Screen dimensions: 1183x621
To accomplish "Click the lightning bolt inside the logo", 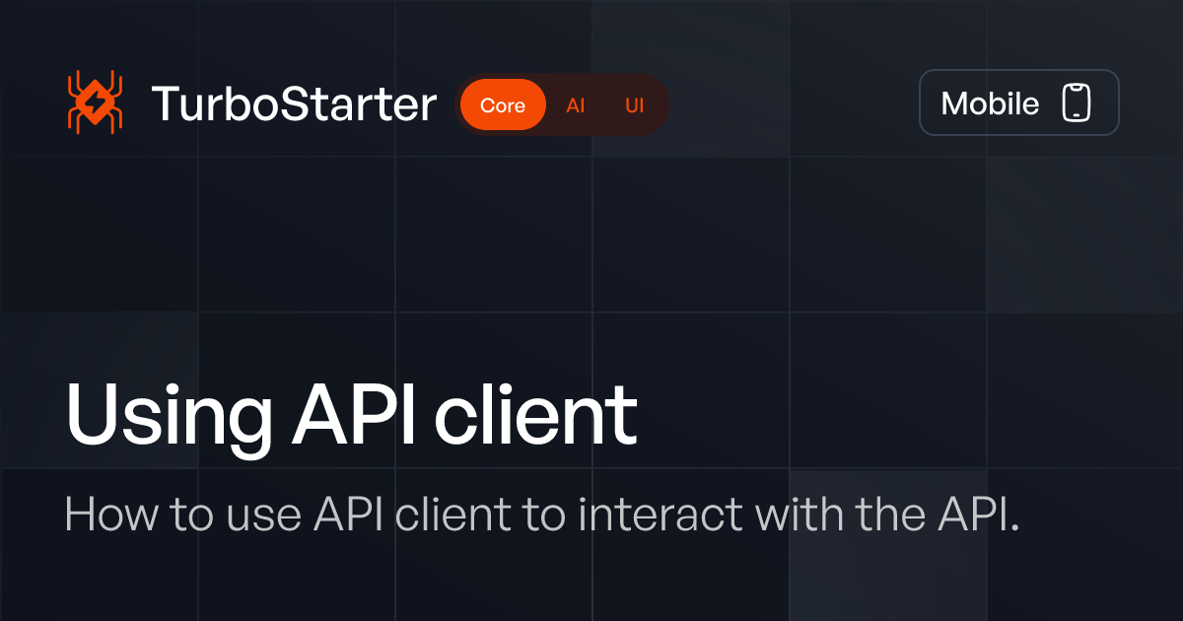I will coord(94,99).
